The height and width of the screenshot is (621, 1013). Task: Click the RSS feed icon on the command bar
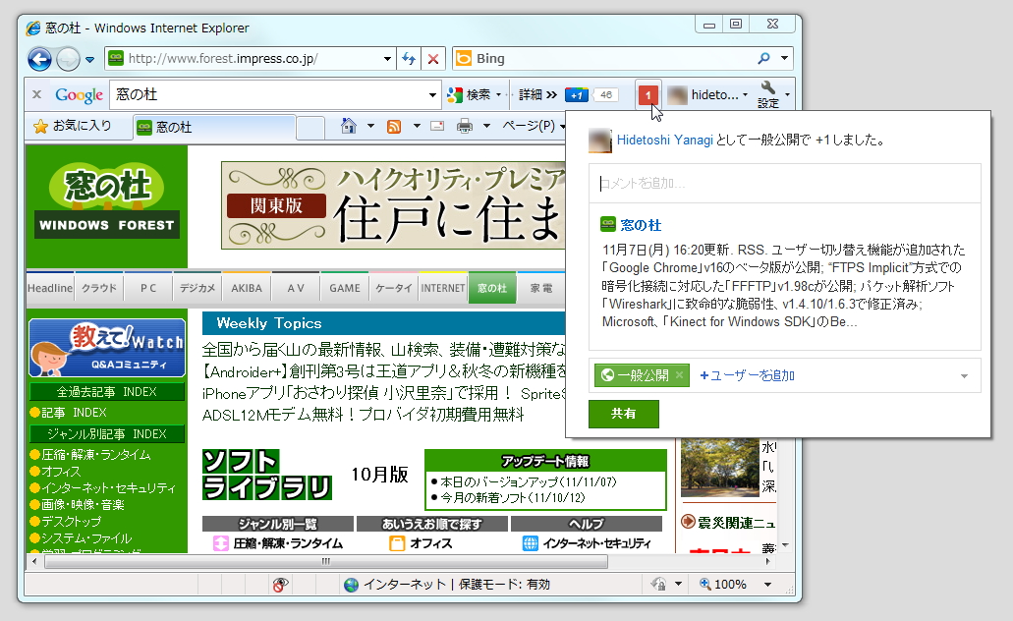coord(395,125)
